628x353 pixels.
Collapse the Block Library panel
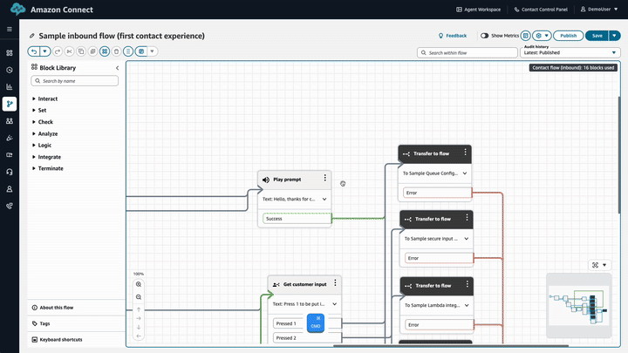click(117, 67)
